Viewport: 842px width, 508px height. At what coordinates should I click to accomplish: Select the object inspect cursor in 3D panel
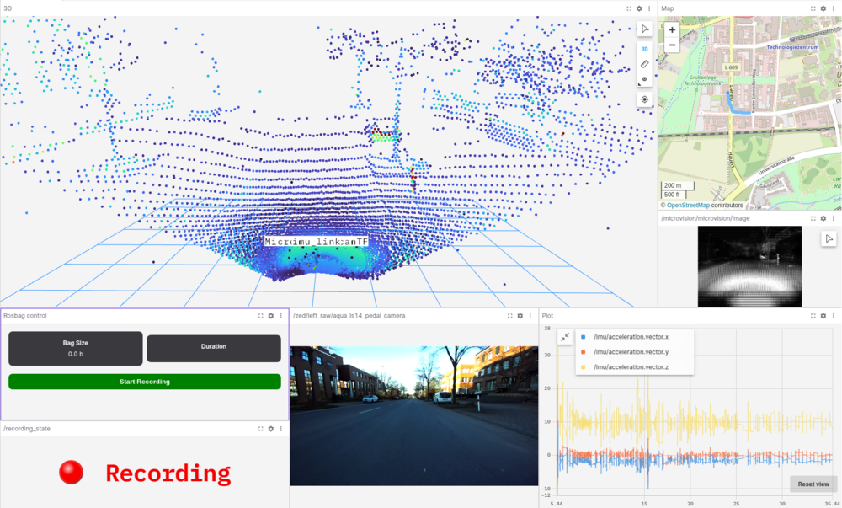click(x=645, y=29)
